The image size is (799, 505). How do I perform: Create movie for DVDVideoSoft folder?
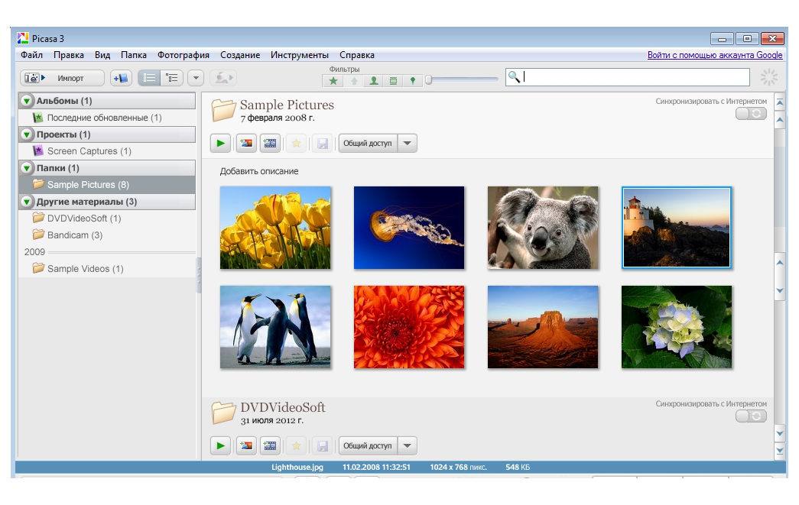pos(270,446)
